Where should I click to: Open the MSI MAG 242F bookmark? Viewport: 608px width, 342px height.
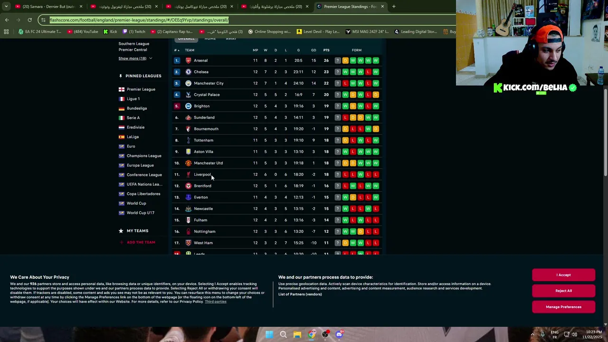[367, 32]
